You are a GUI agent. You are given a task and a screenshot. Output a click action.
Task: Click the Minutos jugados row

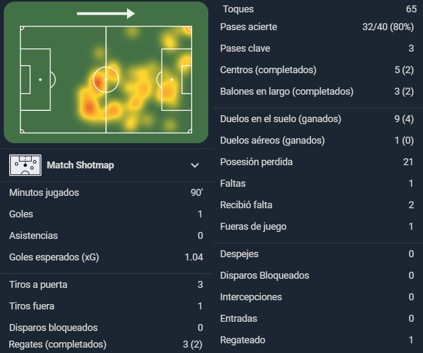[106, 193]
